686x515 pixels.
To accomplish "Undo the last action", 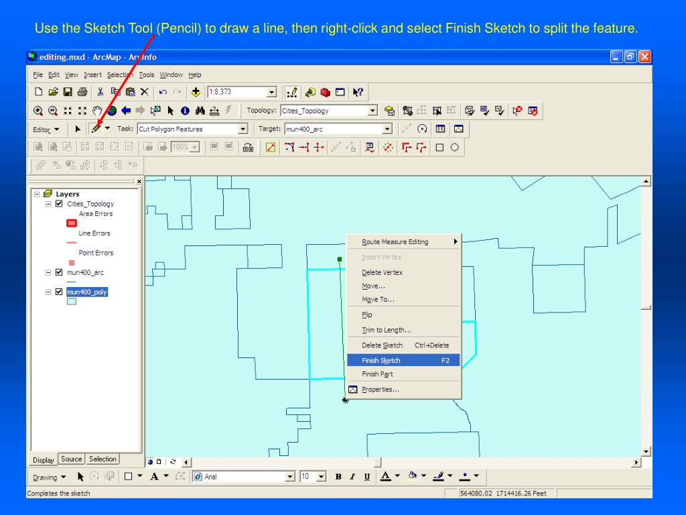I will [163, 92].
